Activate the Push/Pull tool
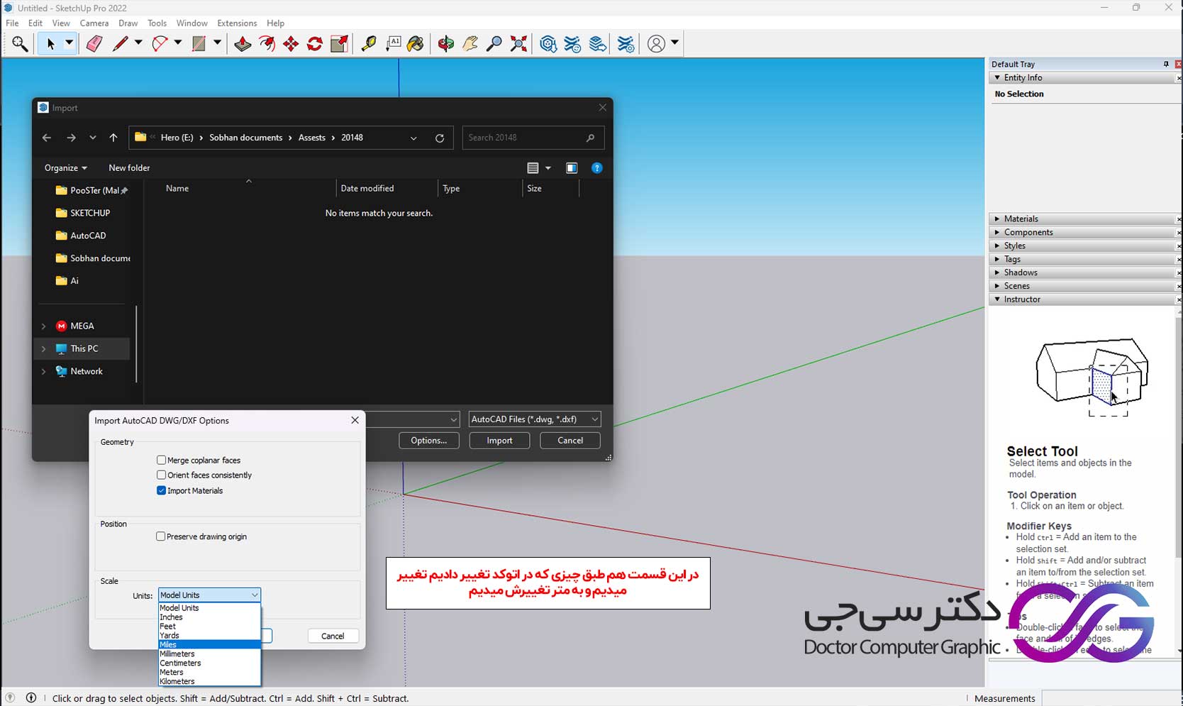The image size is (1183, 706). pos(243,44)
